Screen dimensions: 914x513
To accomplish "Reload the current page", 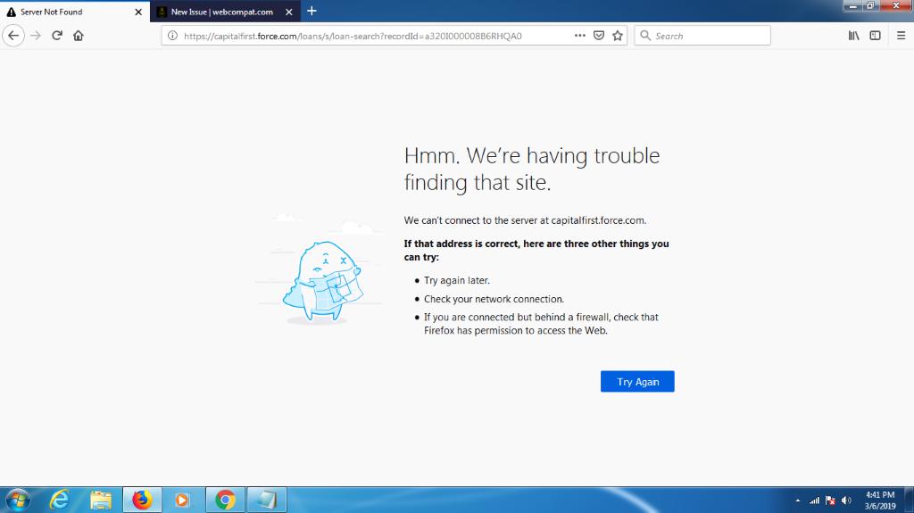I will tap(57, 36).
